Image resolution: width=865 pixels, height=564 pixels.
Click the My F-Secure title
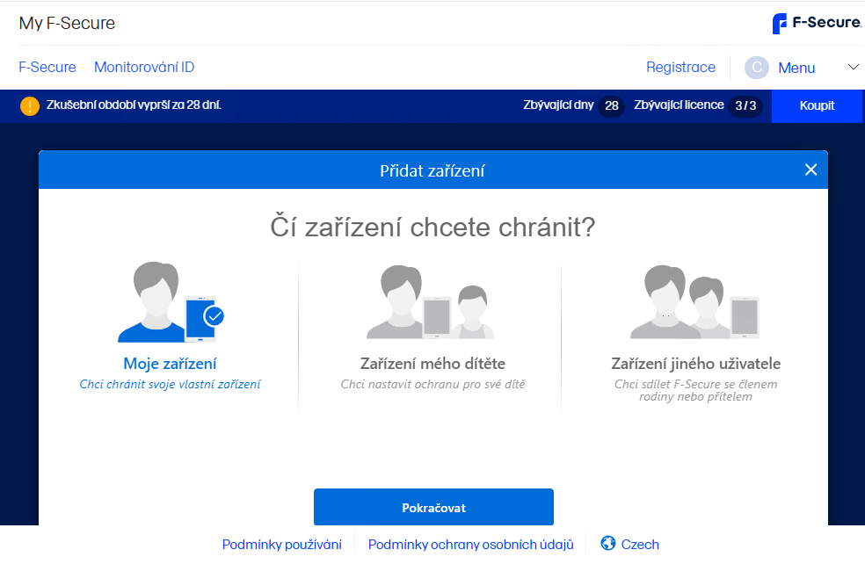point(67,23)
